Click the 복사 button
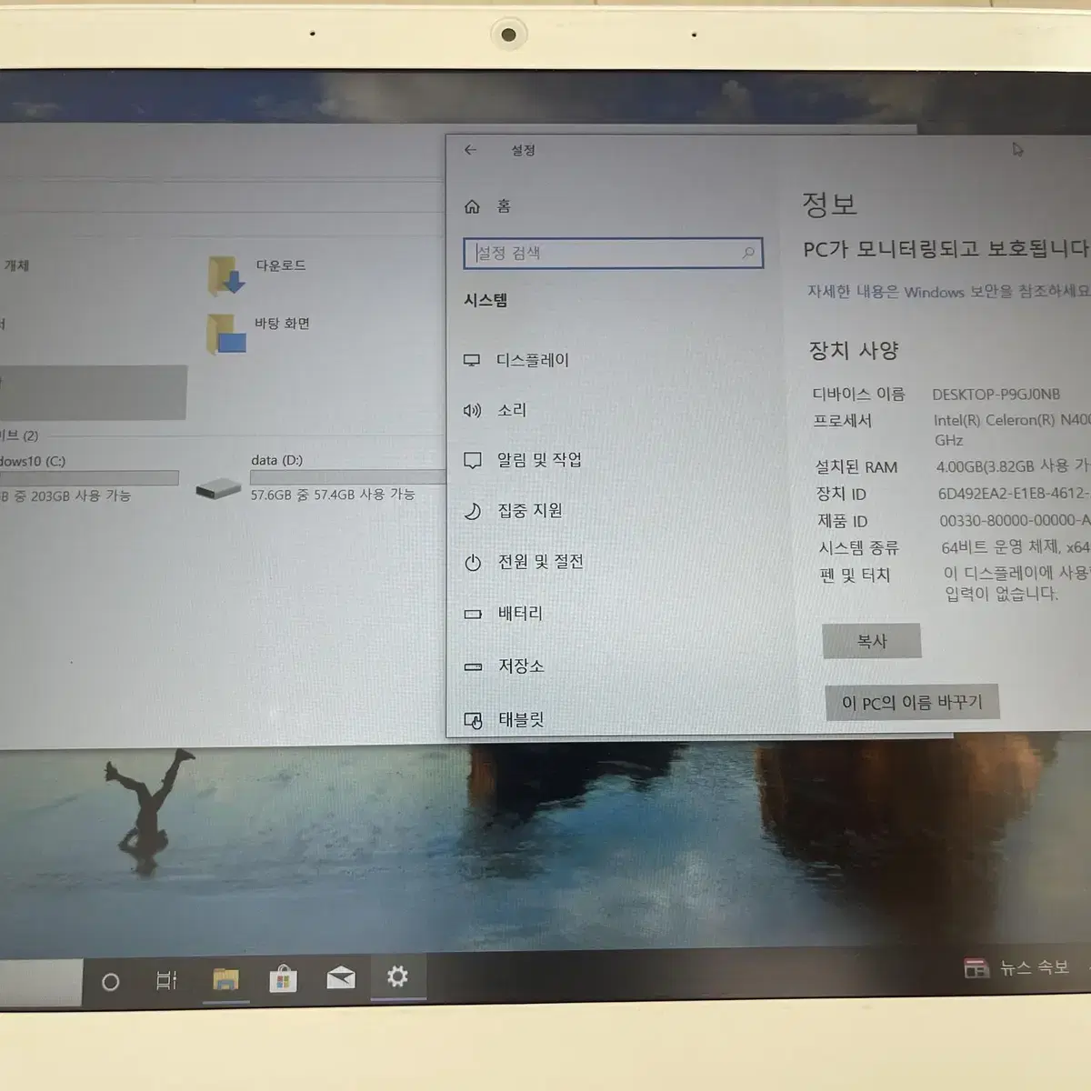The width and height of the screenshot is (1091, 1091). pyautogui.click(x=872, y=641)
